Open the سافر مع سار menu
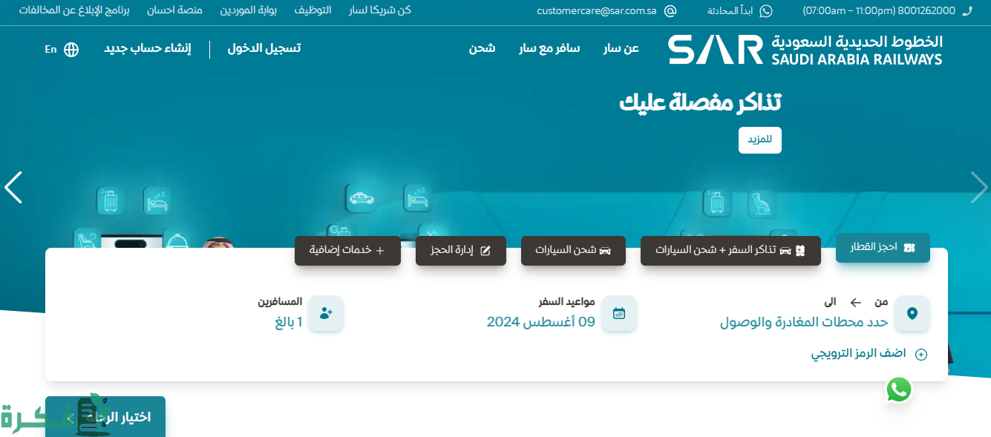The image size is (991, 437). pyautogui.click(x=549, y=49)
